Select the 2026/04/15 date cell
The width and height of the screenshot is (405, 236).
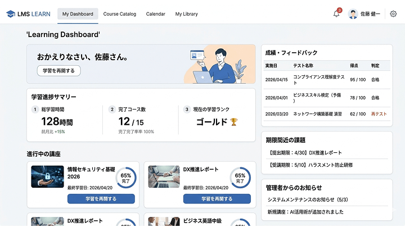(x=276, y=80)
